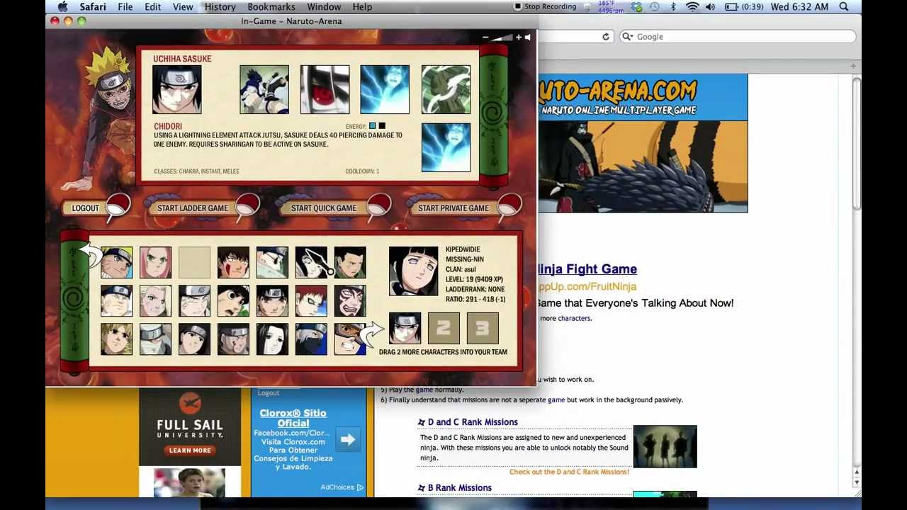Open the Clorox Sitio Oficial ad link
The width and height of the screenshot is (907, 510).
point(293,418)
